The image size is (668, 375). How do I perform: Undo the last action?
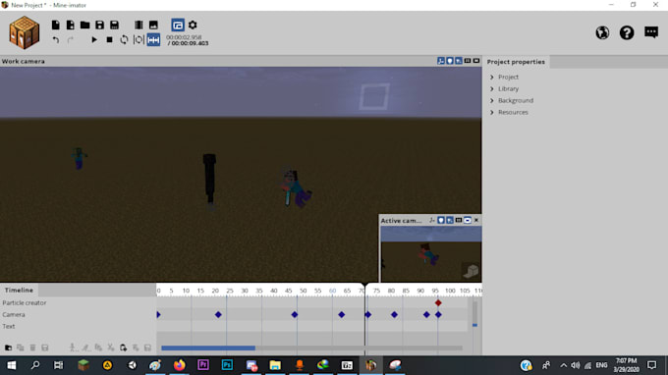pos(56,40)
